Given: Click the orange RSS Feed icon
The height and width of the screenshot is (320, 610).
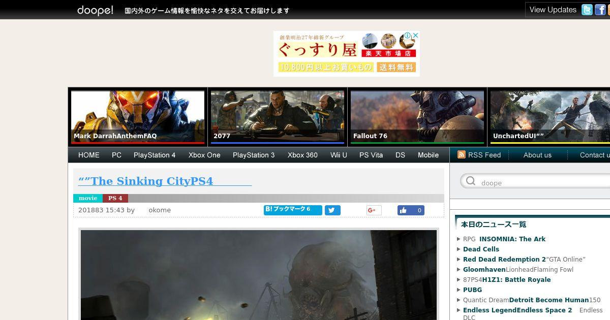Looking at the screenshot, I should point(462,155).
